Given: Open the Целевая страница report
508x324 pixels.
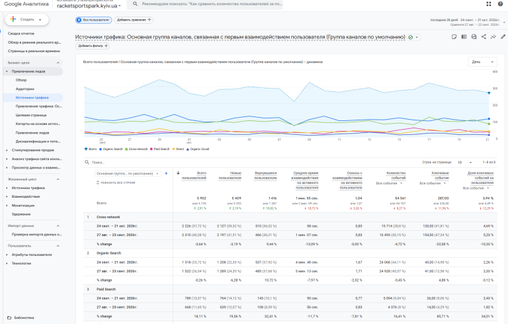Looking at the screenshot, I should (31, 115).
